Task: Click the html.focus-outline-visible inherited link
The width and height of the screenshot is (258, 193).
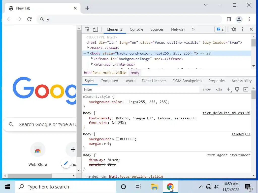Action: (136, 176)
